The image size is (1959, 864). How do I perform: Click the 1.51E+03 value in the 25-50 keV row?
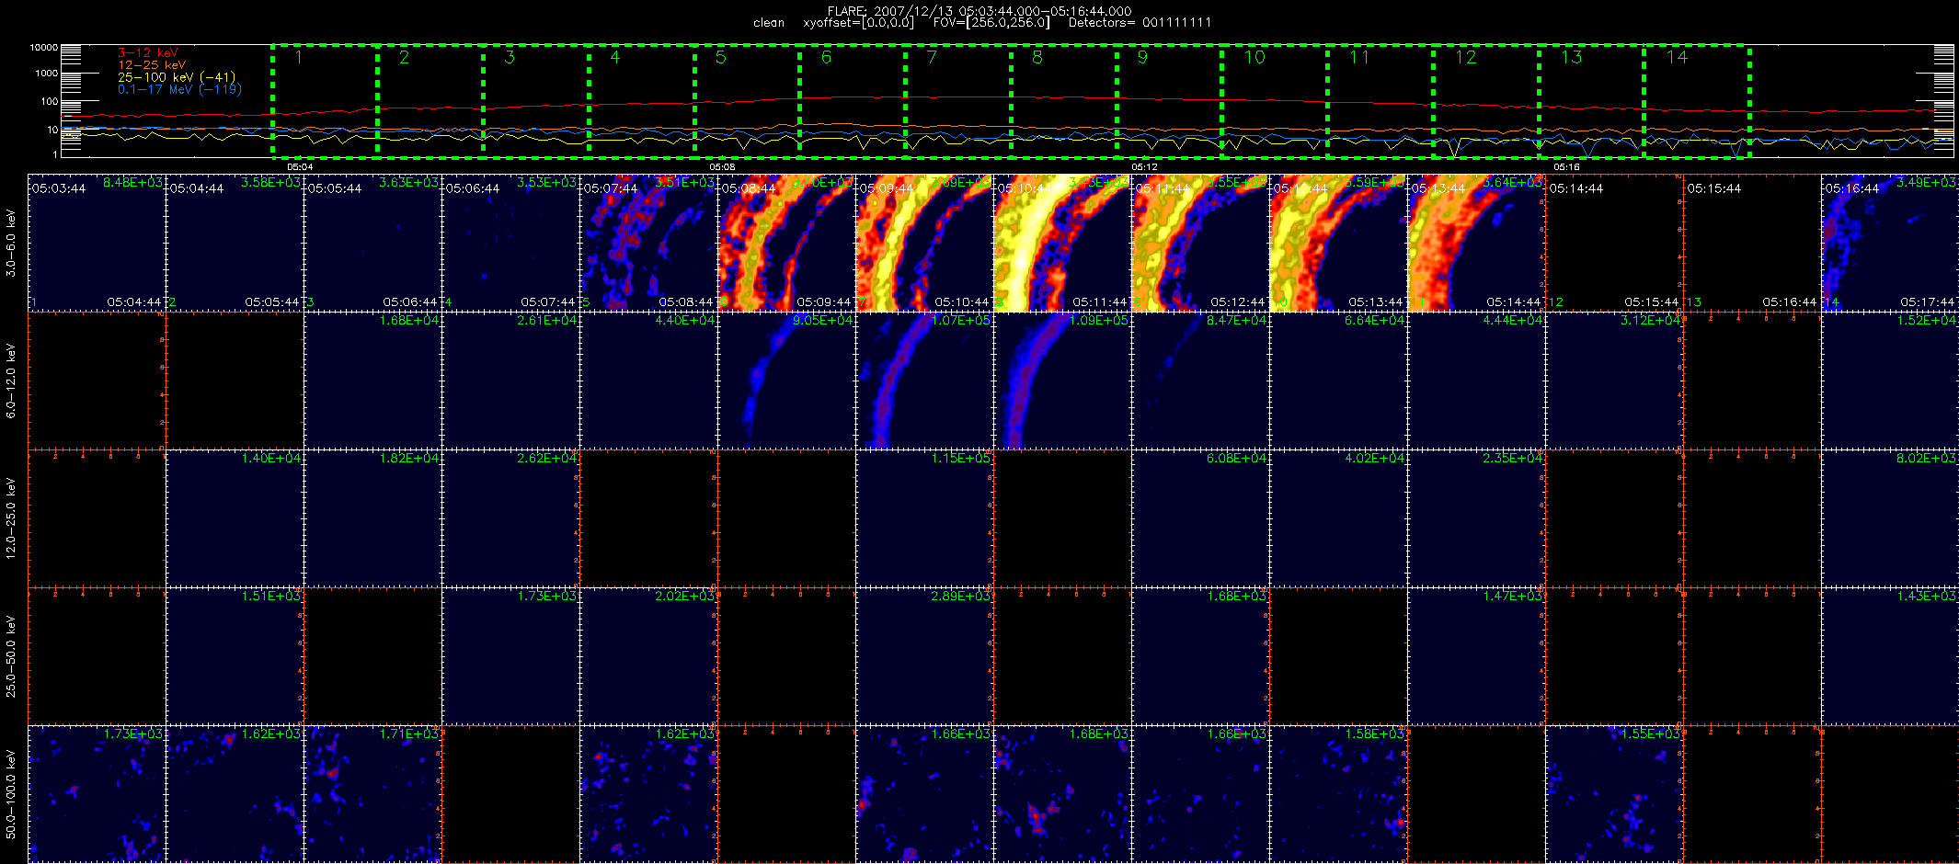point(270,597)
